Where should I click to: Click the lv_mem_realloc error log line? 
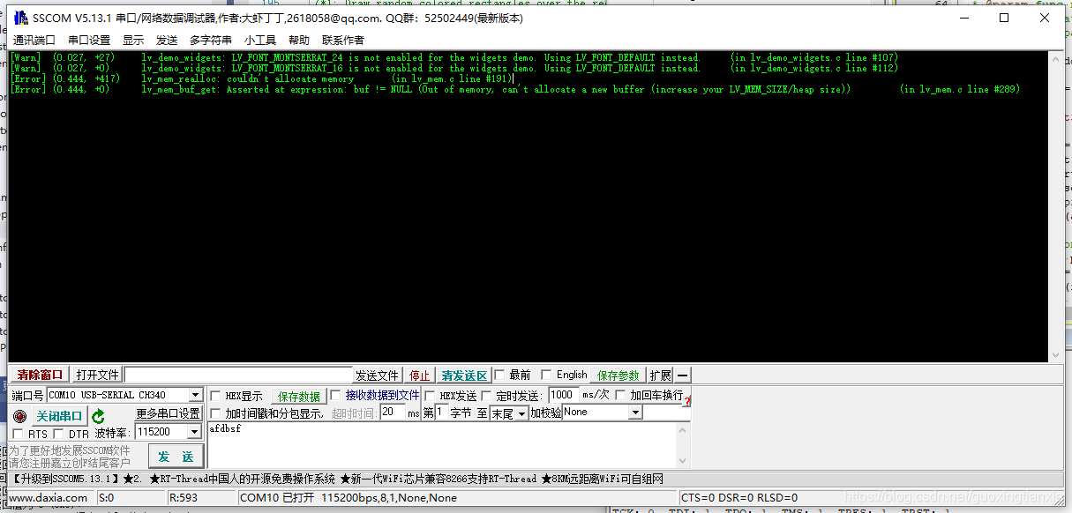pos(262,79)
